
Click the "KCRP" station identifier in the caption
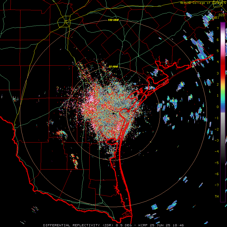(143, 225)
